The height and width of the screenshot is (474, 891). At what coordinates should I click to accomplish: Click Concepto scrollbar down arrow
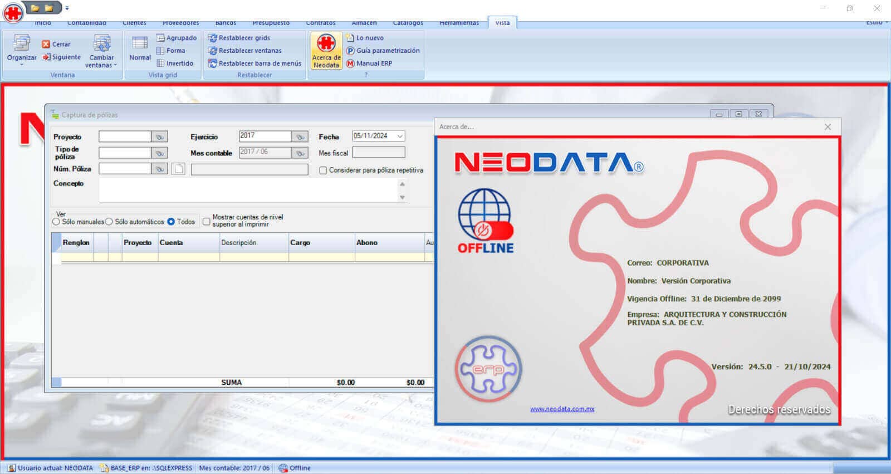(x=402, y=198)
